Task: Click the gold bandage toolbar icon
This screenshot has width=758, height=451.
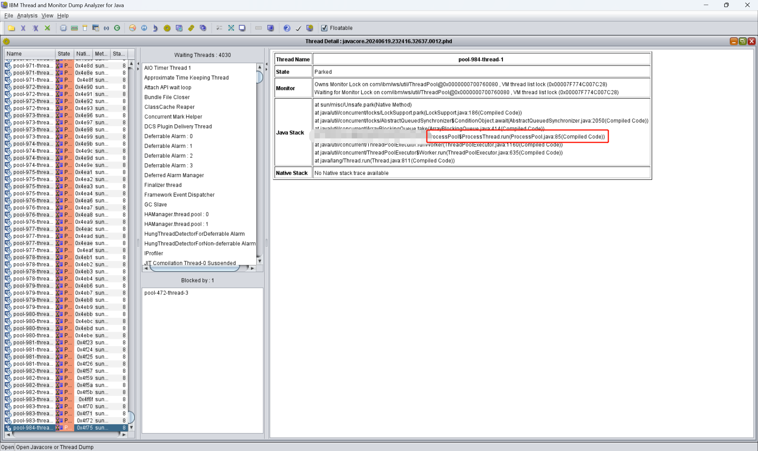Action: coord(191,28)
